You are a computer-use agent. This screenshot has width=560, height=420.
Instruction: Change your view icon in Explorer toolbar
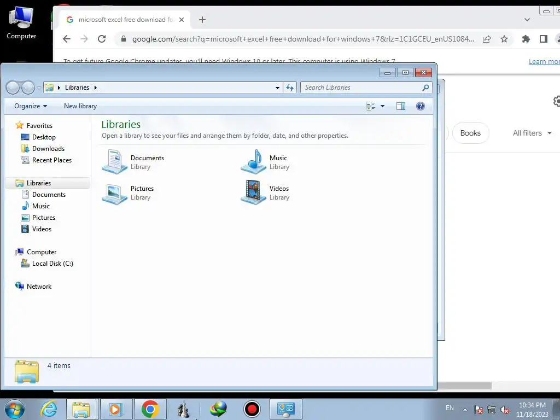coord(371,106)
